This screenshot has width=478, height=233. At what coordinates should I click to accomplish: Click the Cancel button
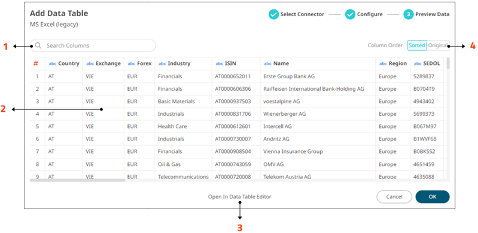[394, 197]
